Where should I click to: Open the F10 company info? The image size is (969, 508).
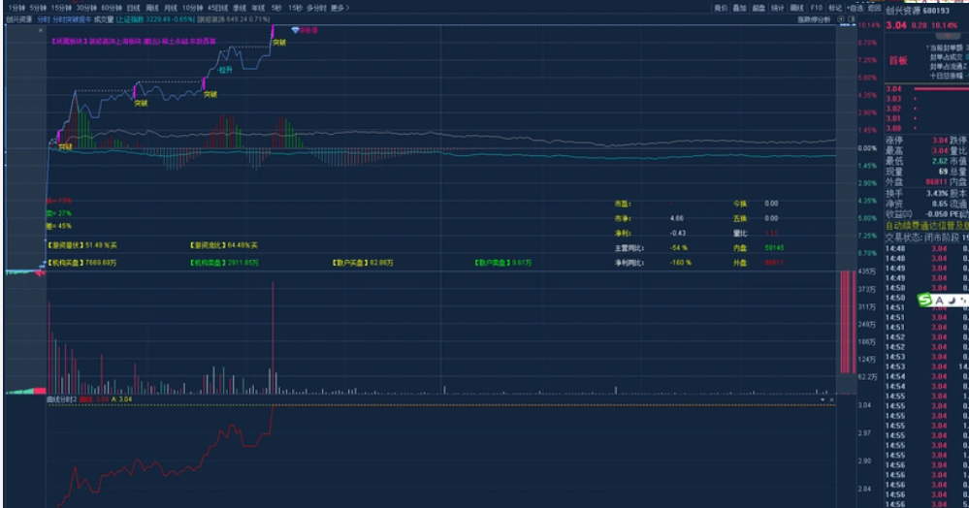tap(816, 7)
